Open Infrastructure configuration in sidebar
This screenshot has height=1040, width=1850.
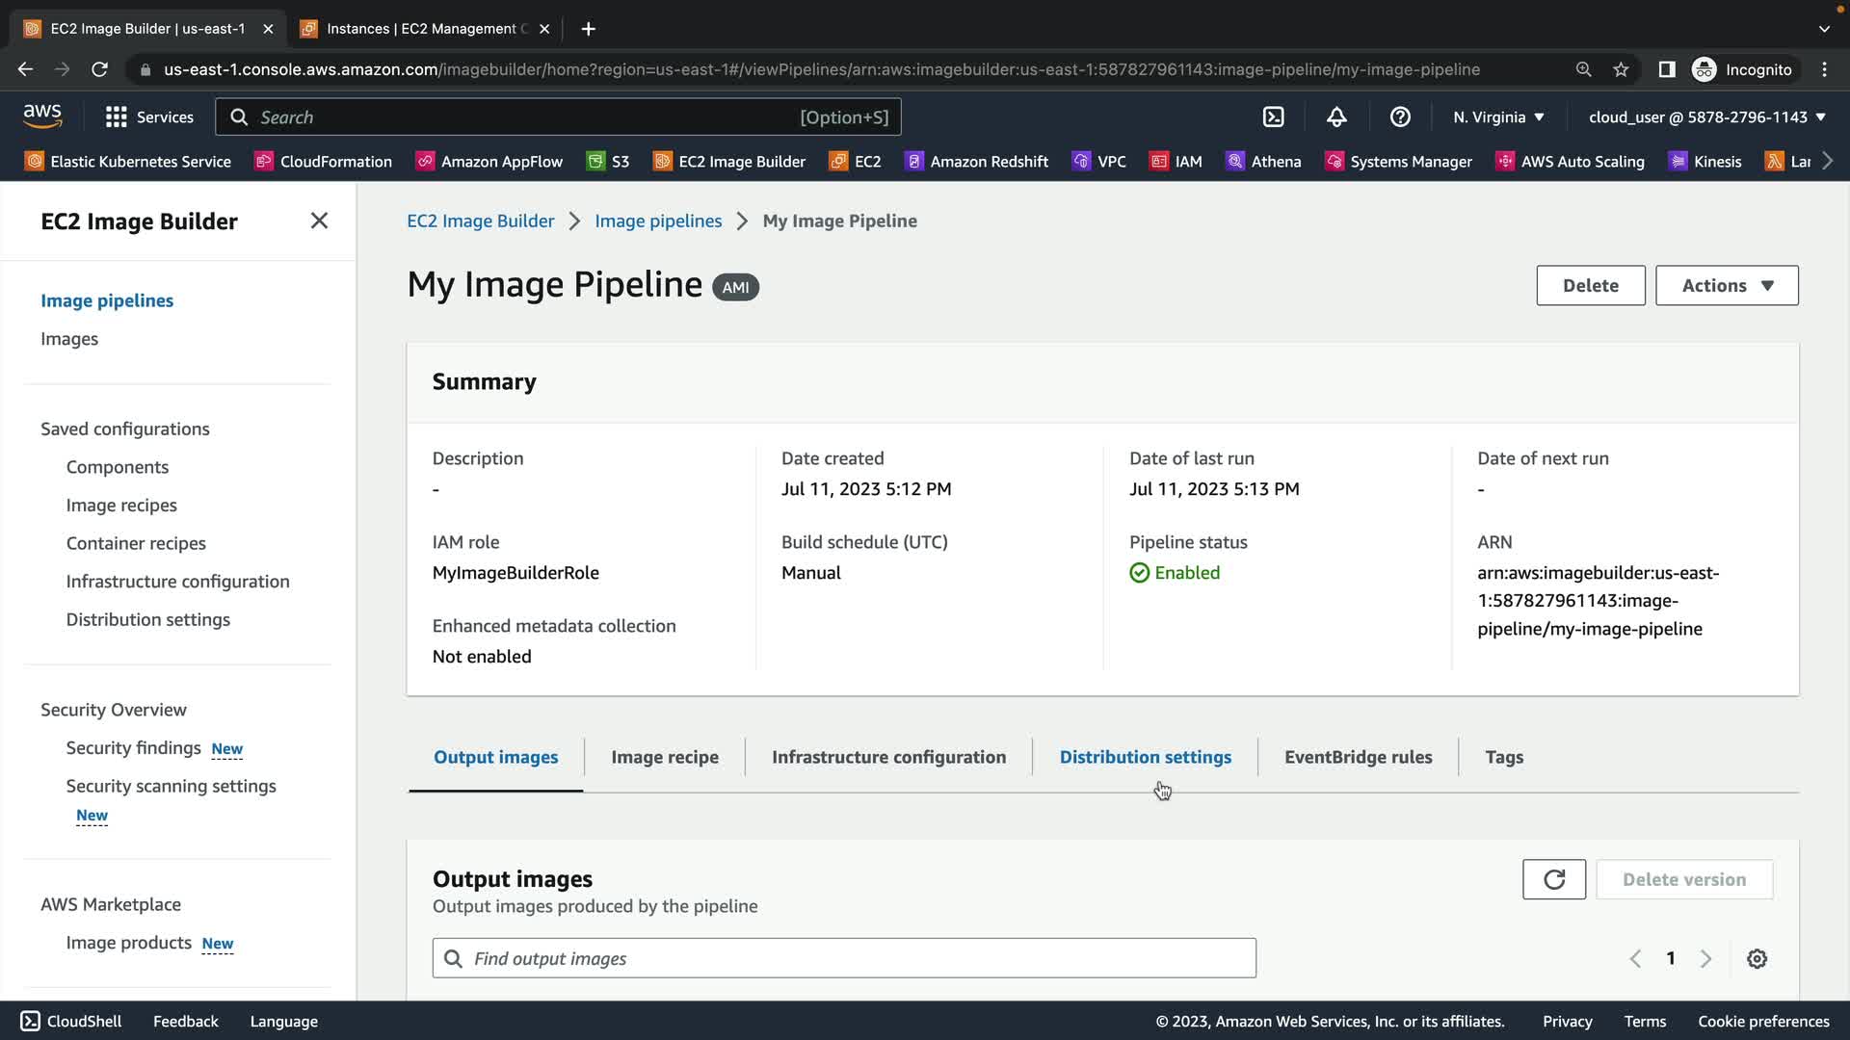click(177, 582)
